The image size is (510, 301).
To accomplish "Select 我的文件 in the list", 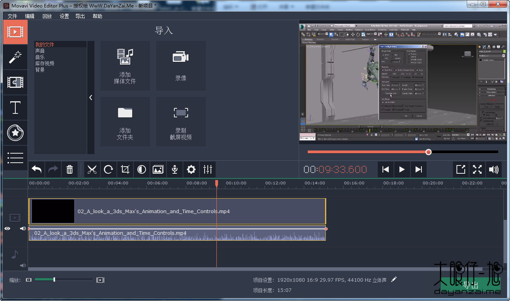I will pyautogui.click(x=61, y=45).
